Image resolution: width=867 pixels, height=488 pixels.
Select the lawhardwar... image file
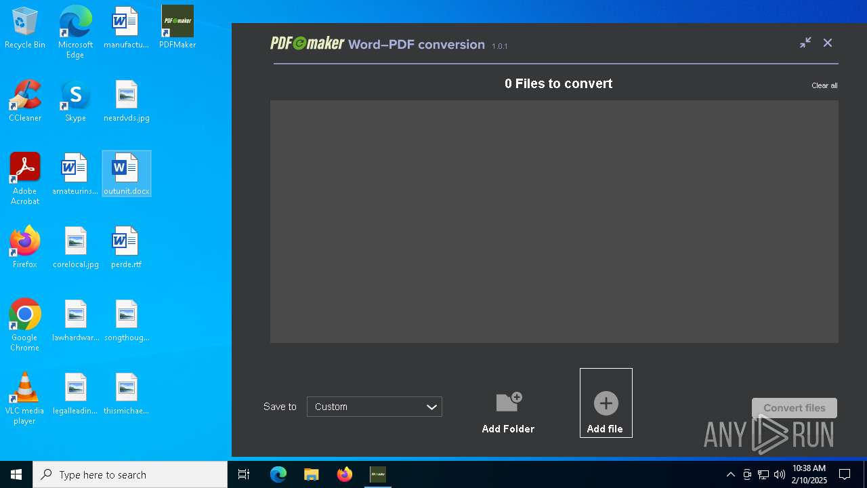tap(76, 321)
